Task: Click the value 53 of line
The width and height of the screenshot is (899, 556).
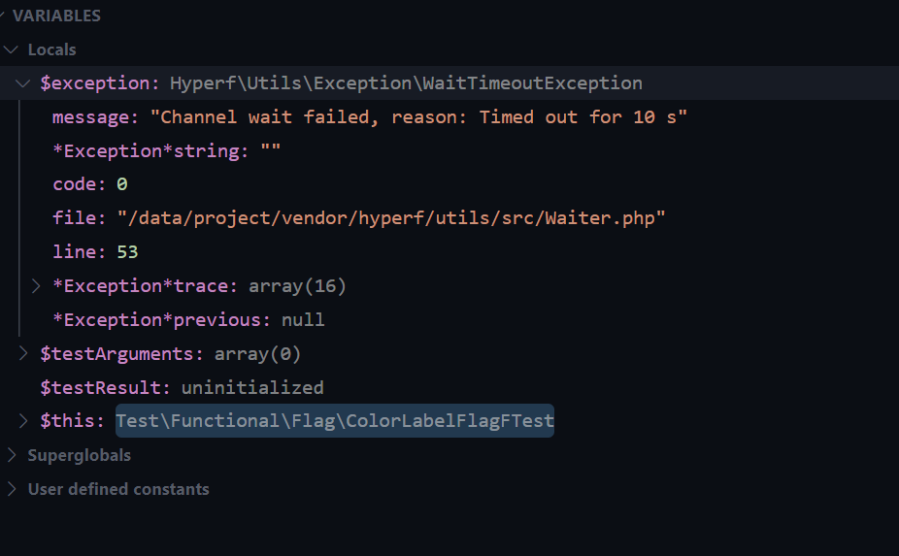Action: (128, 251)
